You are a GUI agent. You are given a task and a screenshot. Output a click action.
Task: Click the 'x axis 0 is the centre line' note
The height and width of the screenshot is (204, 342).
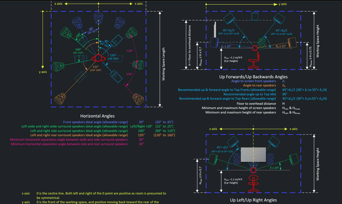click(x=94, y=195)
